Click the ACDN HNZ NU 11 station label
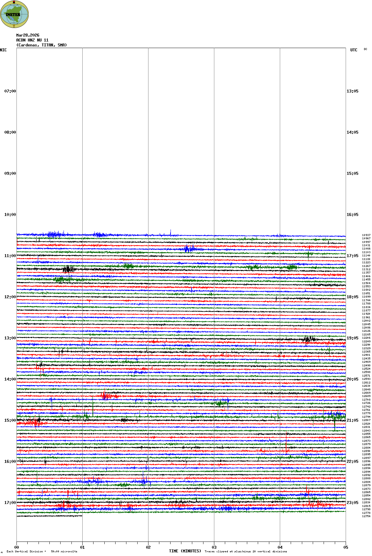Screen dimensions: 372x556 click(32, 40)
